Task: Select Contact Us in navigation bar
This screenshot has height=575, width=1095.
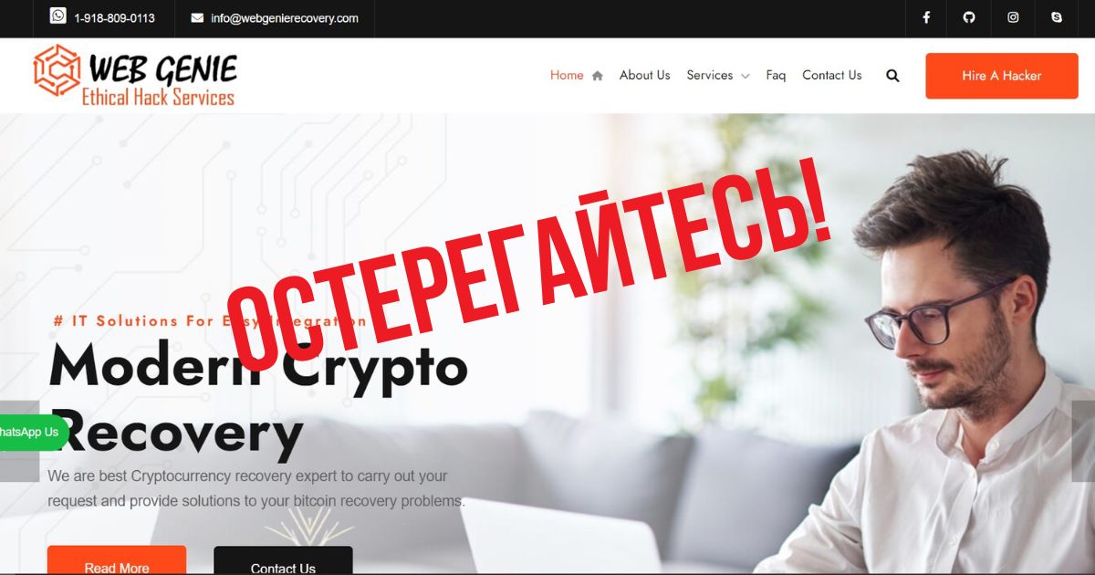Action: tap(831, 76)
